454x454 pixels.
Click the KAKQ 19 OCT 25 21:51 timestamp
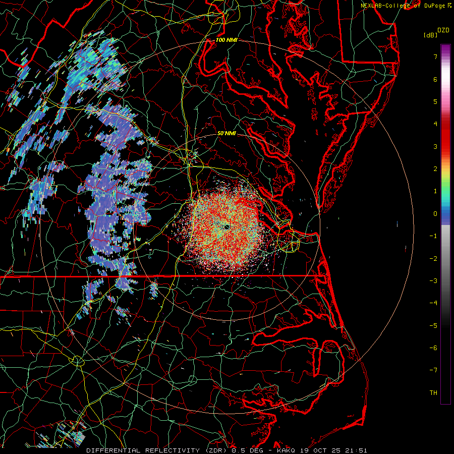(322, 450)
